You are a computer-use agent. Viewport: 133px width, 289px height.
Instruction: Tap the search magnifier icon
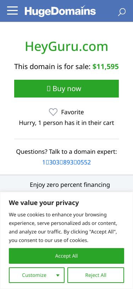pos(122,12)
